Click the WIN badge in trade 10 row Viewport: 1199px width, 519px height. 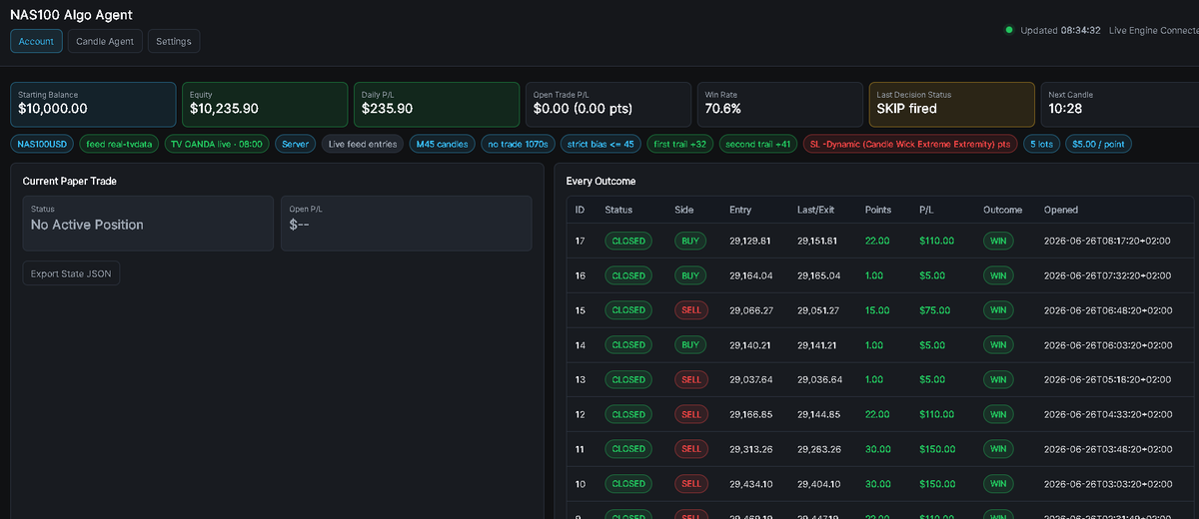[997, 484]
